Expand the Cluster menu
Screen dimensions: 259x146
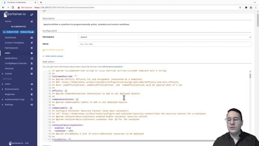2,74
